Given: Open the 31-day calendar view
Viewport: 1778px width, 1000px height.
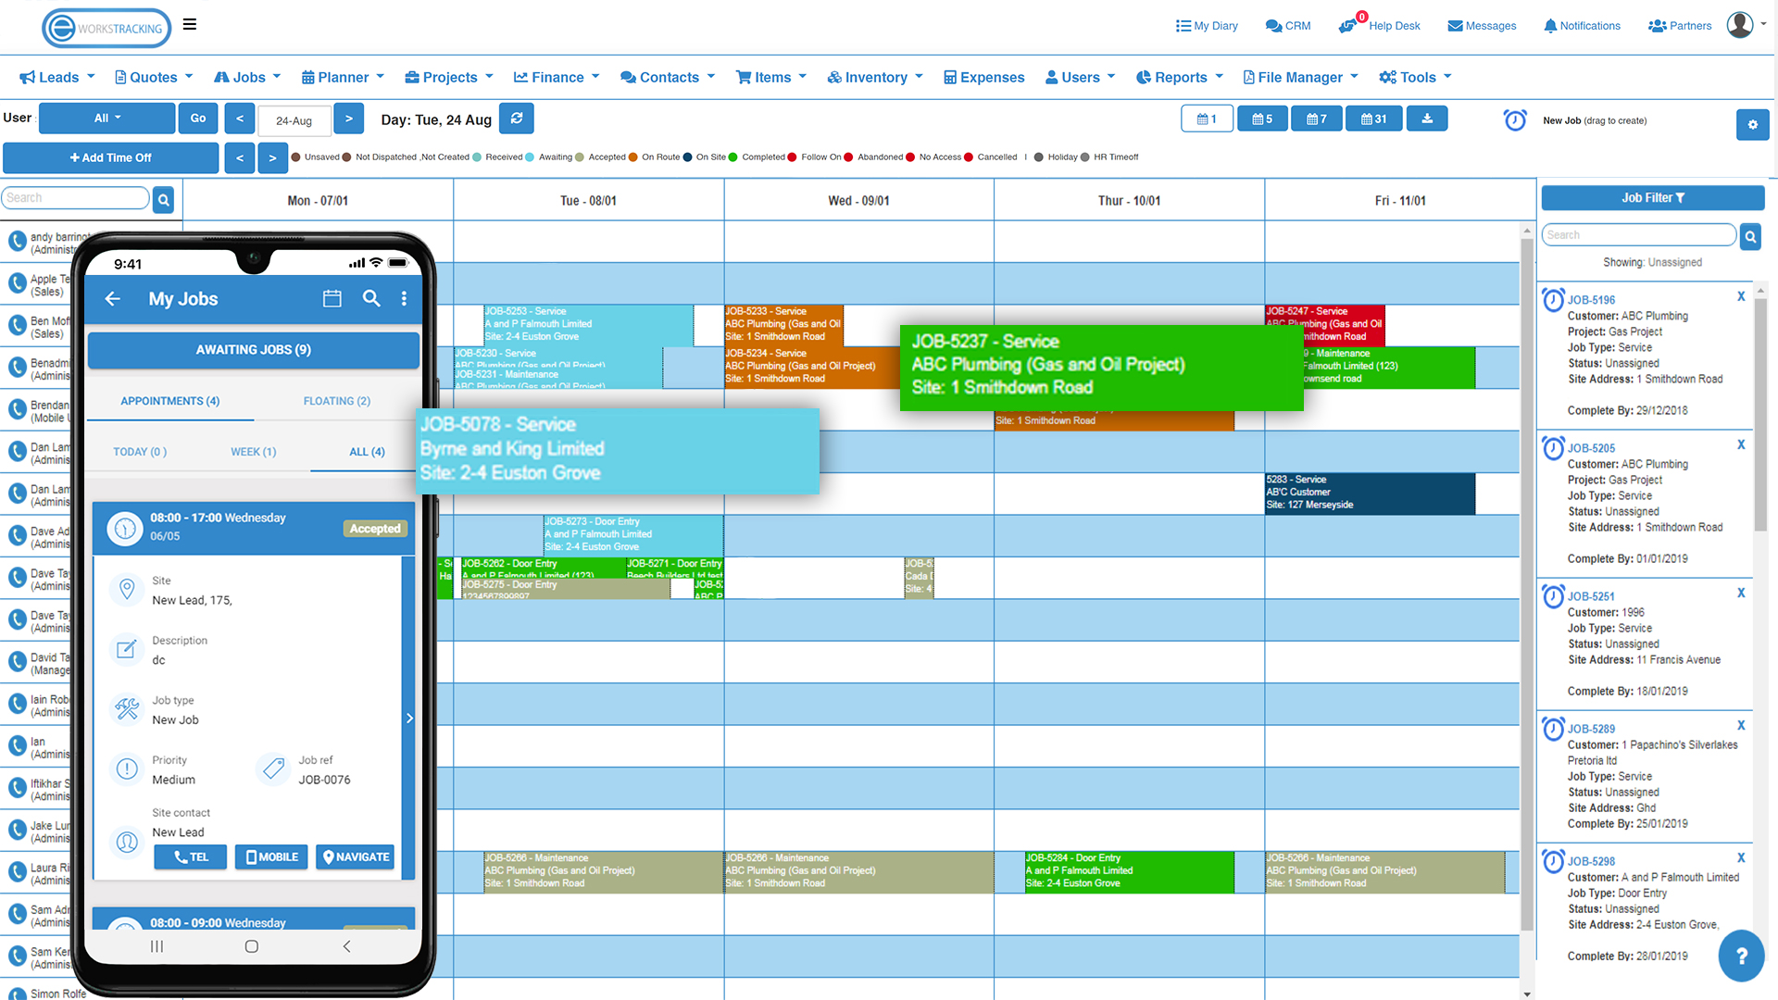Looking at the screenshot, I should click(1373, 119).
